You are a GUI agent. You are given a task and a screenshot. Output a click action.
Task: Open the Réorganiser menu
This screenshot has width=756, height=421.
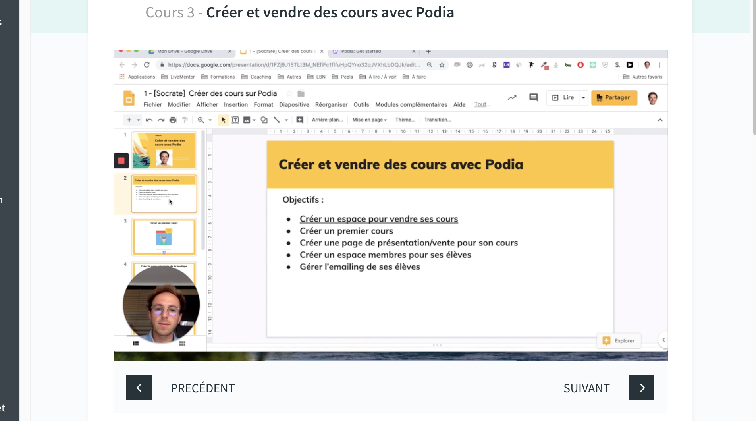[331, 104]
